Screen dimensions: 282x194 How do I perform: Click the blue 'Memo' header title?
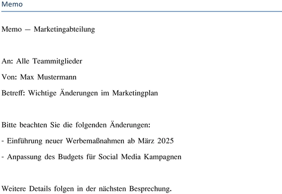12,4
